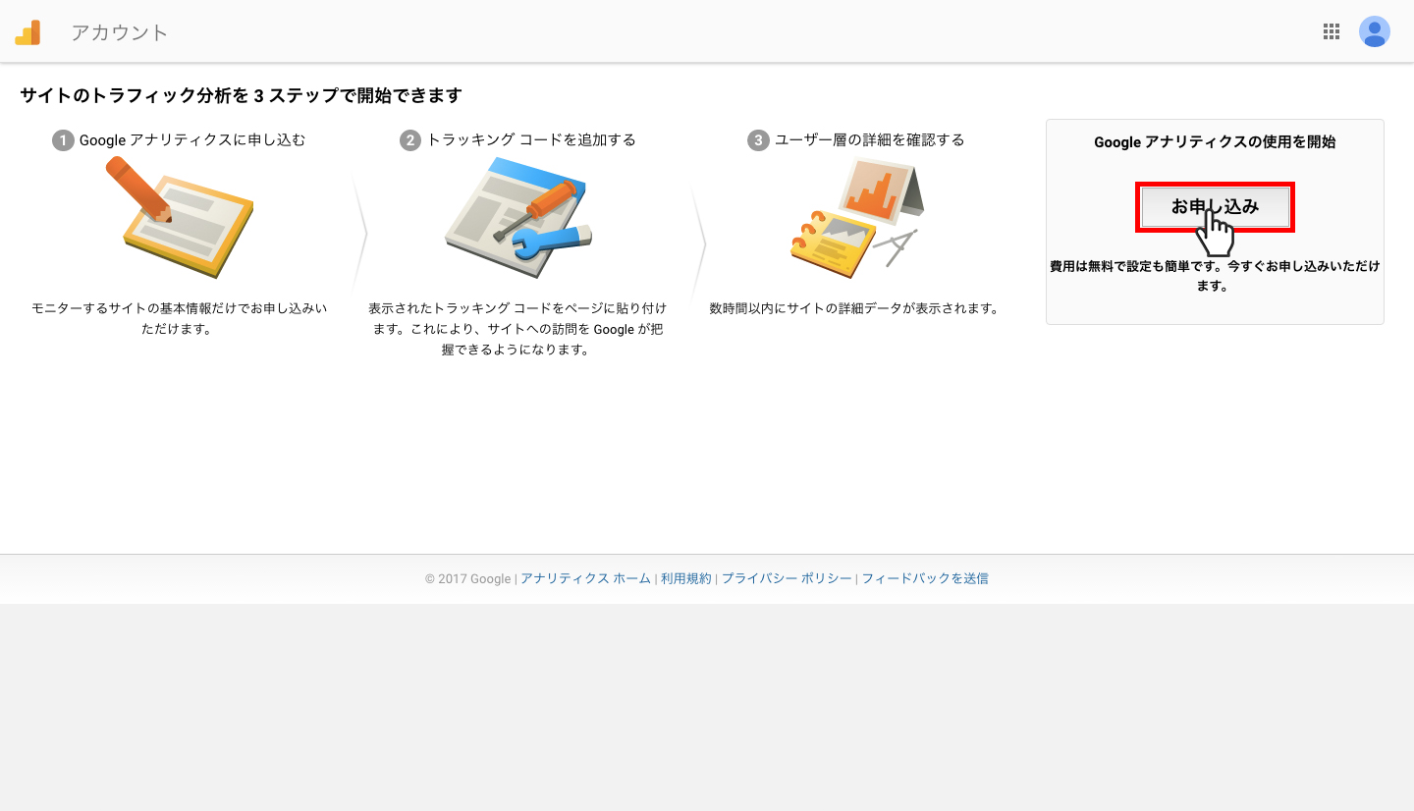Open the プライバシー ポリシー link
The height and width of the screenshot is (811, 1414).
coord(787,578)
